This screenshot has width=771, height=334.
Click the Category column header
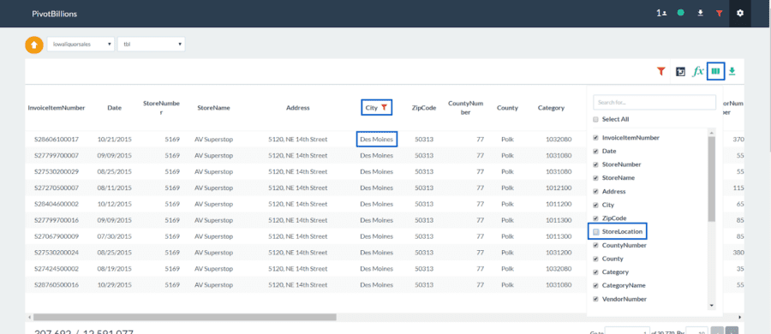(551, 108)
